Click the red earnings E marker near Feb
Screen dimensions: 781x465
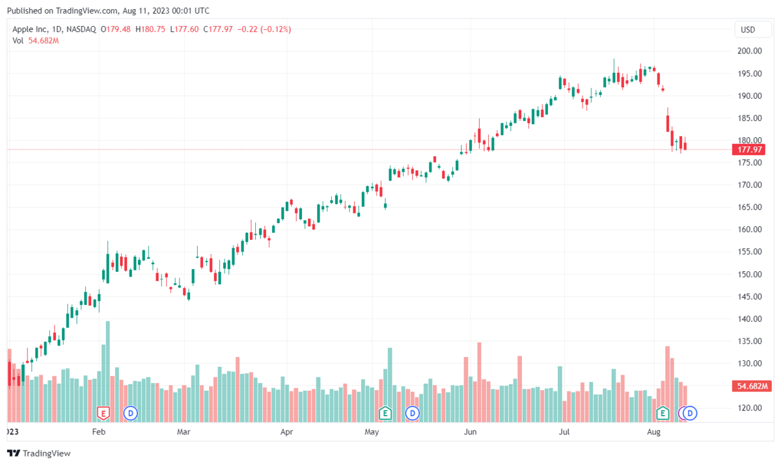[x=102, y=412]
